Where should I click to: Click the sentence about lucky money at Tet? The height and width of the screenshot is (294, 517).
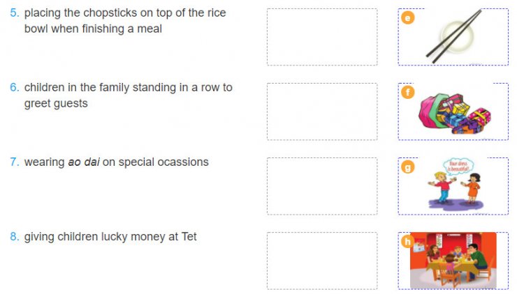coord(110,237)
